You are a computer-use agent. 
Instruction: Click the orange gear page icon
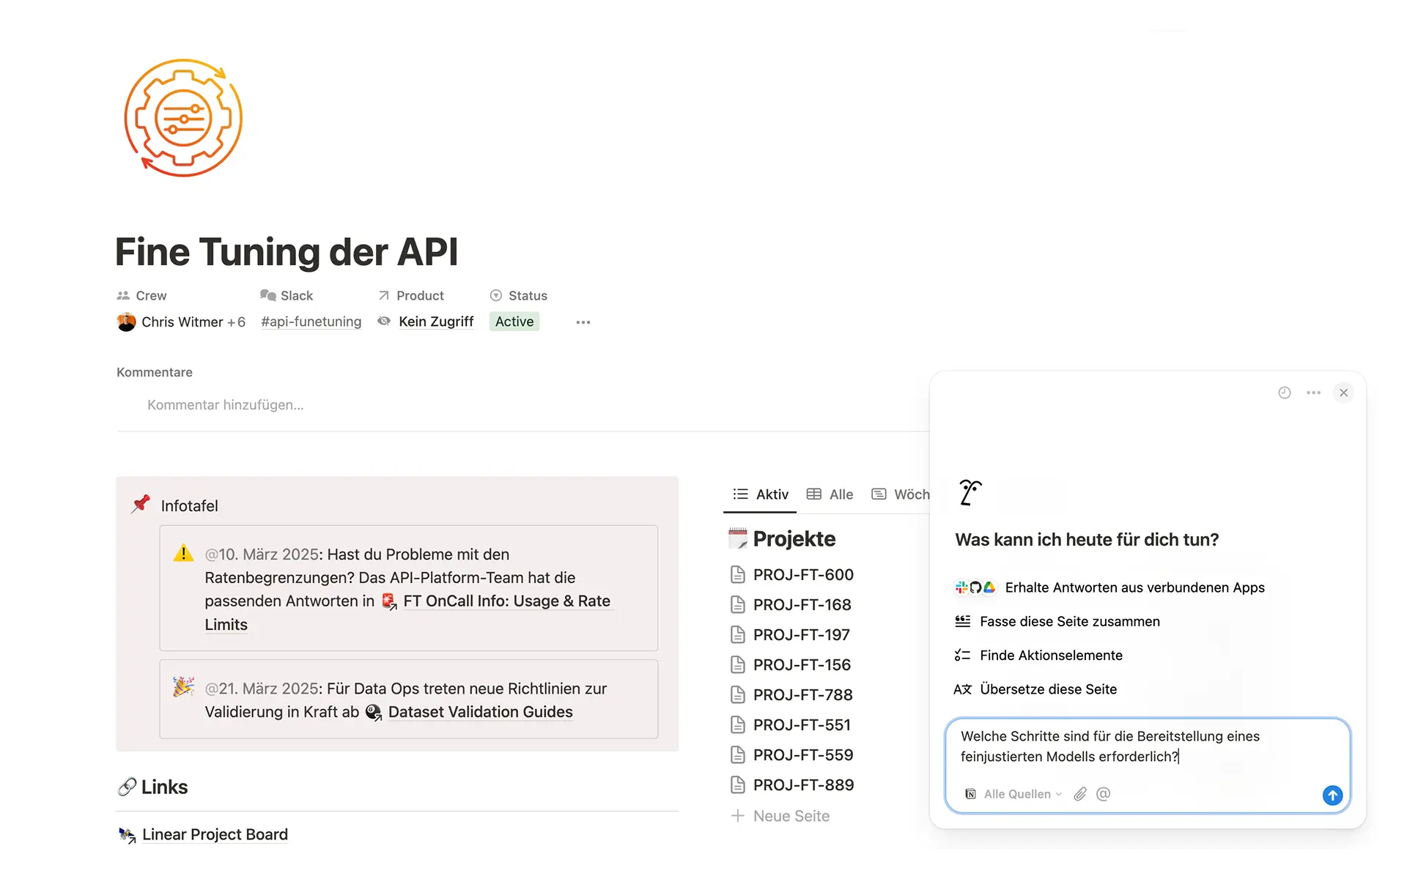pos(182,117)
